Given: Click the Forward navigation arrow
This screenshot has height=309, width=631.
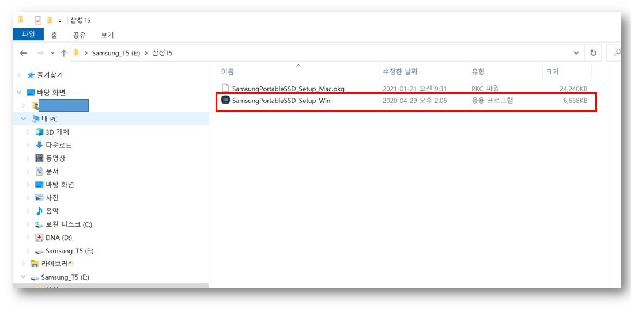Looking at the screenshot, I should [40, 53].
